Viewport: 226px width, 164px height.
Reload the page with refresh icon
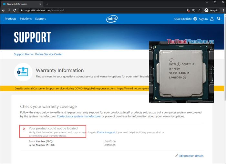click(x=15, y=10)
